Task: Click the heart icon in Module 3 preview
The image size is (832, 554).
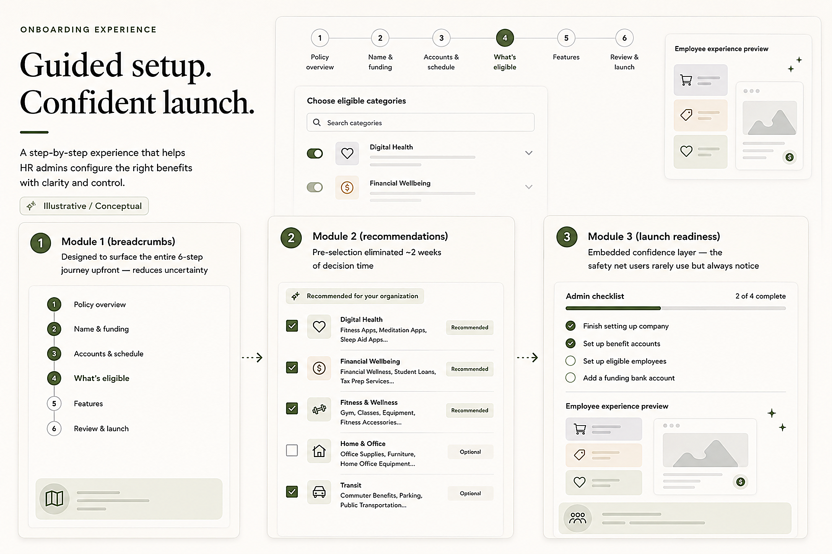Action: [x=579, y=482]
